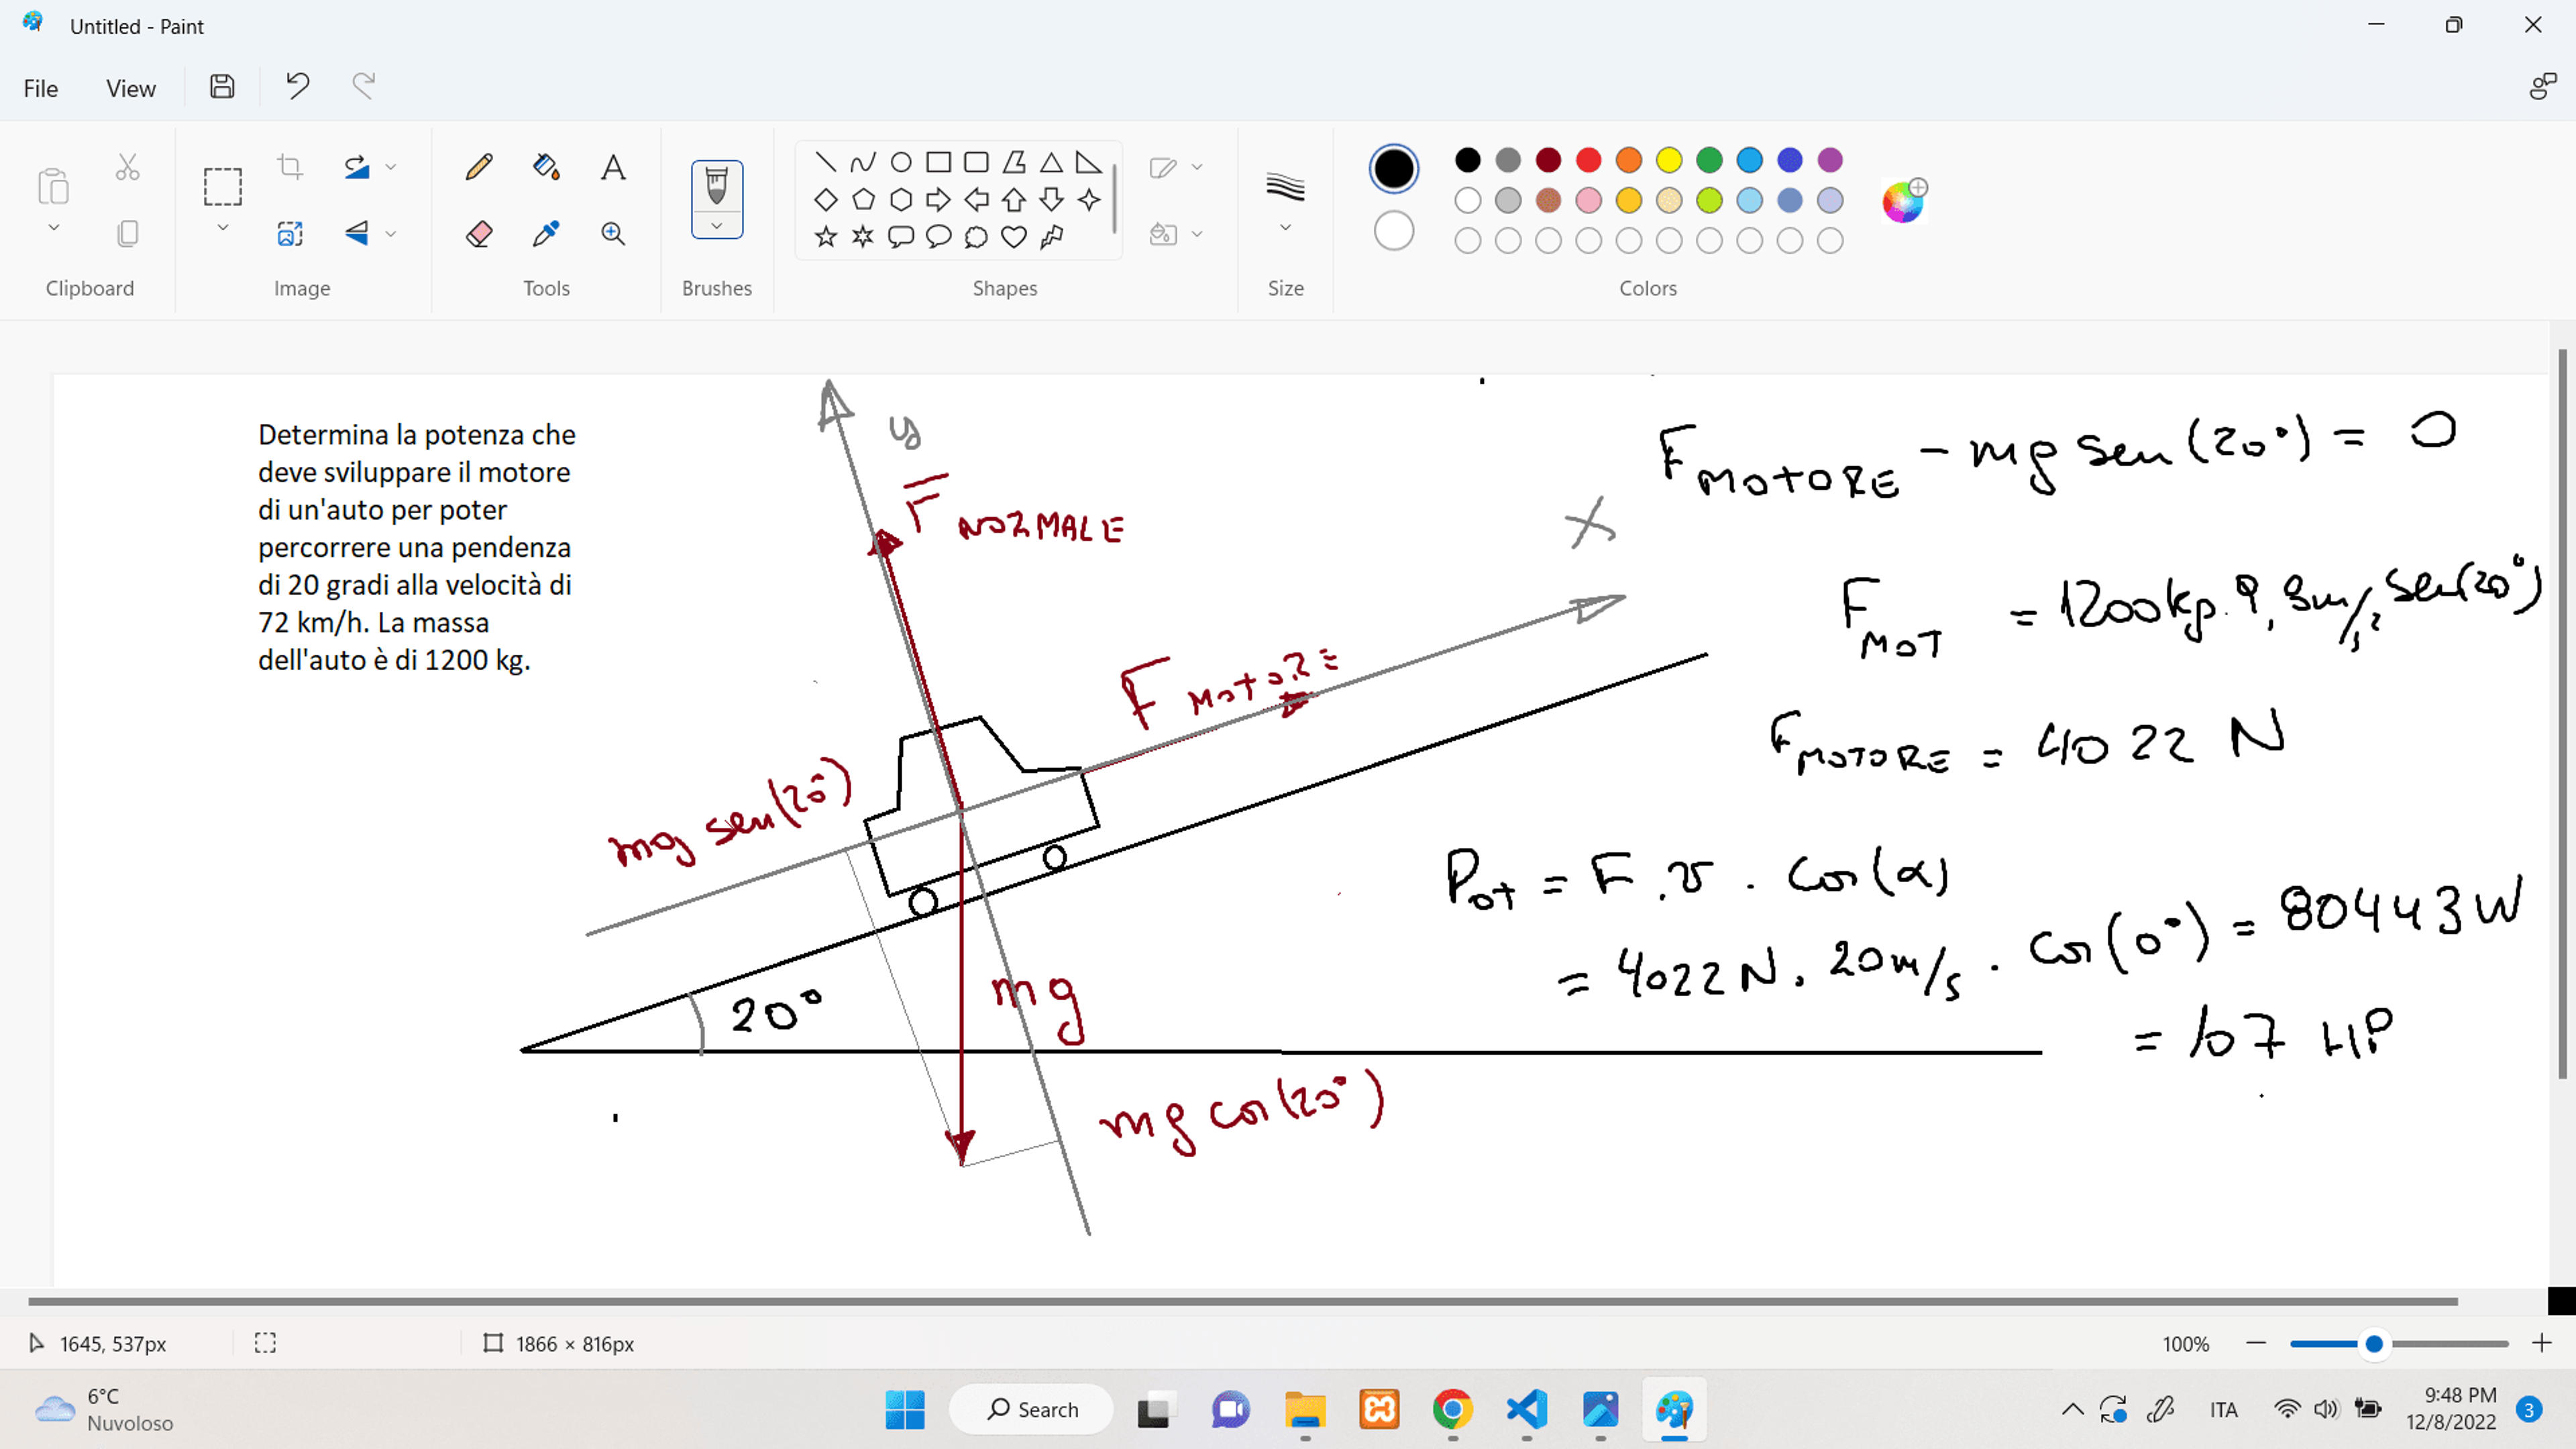The image size is (2576, 1449).
Task: Pick the green color swatch
Action: (1709, 160)
